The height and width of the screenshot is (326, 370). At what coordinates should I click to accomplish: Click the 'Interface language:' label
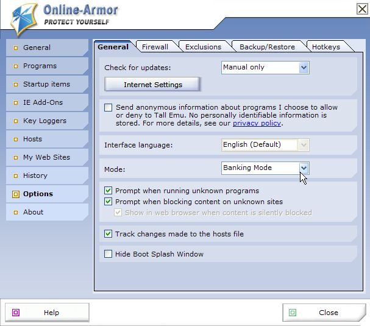coord(138,145)
